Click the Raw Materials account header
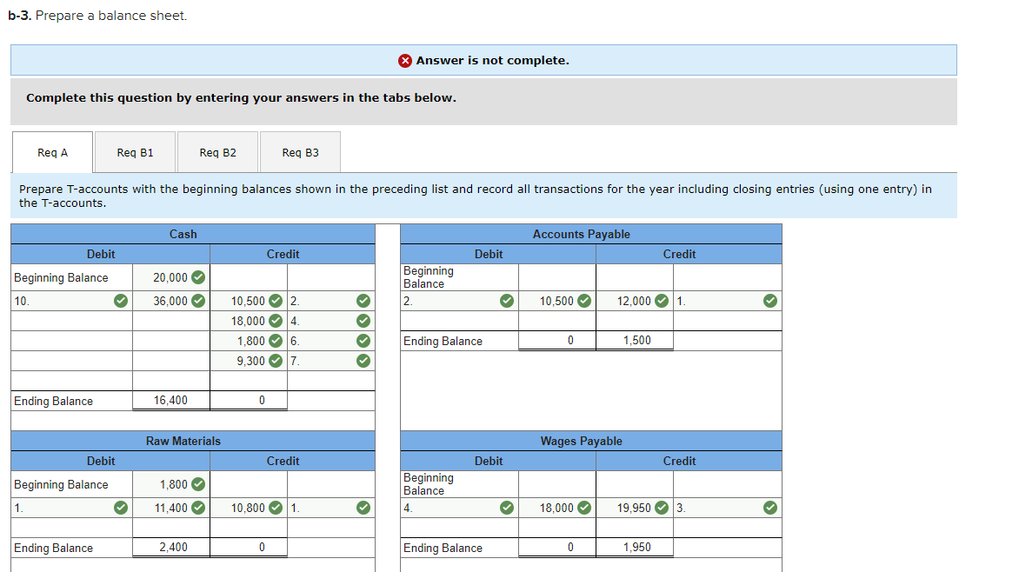Image resolution: width=1019 pixels, height=572 pixels. pyautogui.click(x=193, y=441)
